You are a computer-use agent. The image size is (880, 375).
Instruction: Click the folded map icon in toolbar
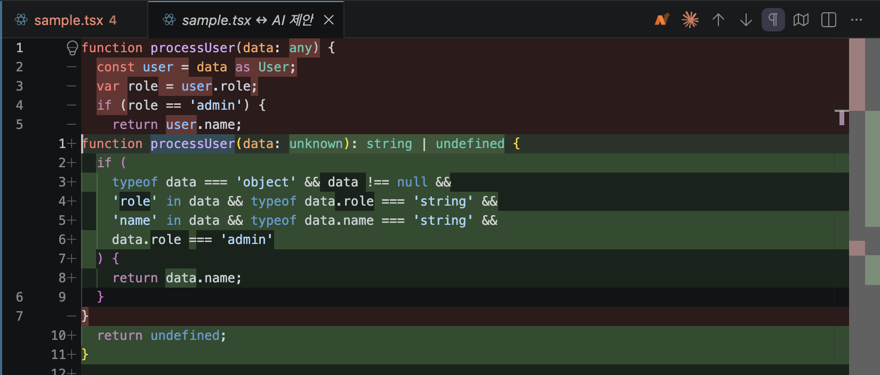(801, 20)
